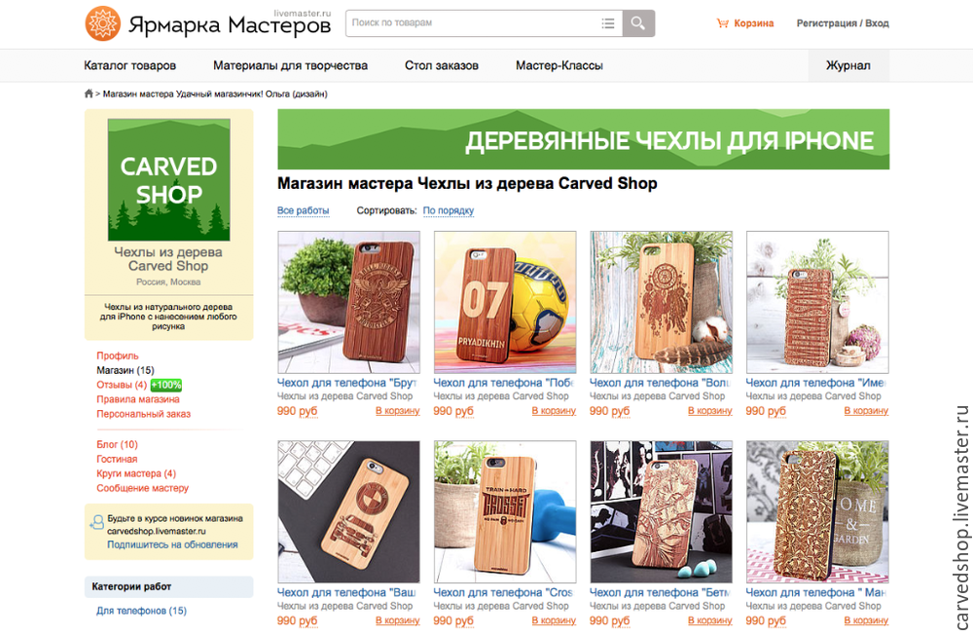Image resolution: width=973 pixels, height=636 pixels.
Task: Click the magnifier search button
Action: pos(638,23)
